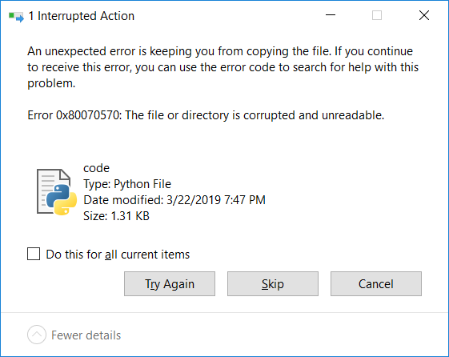Click the 'Fewer details' text
This screenshot has height=357, width=449.
pyautogui.click(x=86, y=335)
